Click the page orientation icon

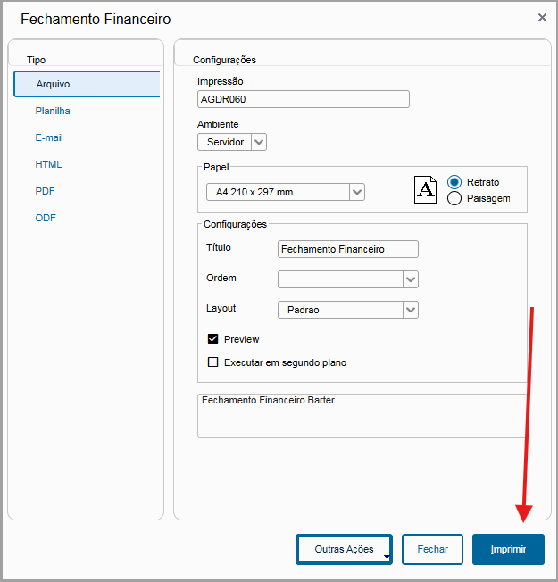(x=427, y=189)
